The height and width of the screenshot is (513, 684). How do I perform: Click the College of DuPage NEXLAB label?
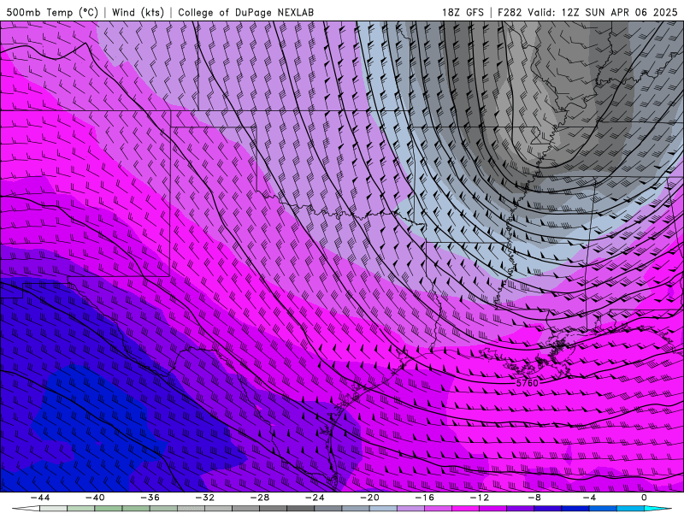tap(245, 12)
